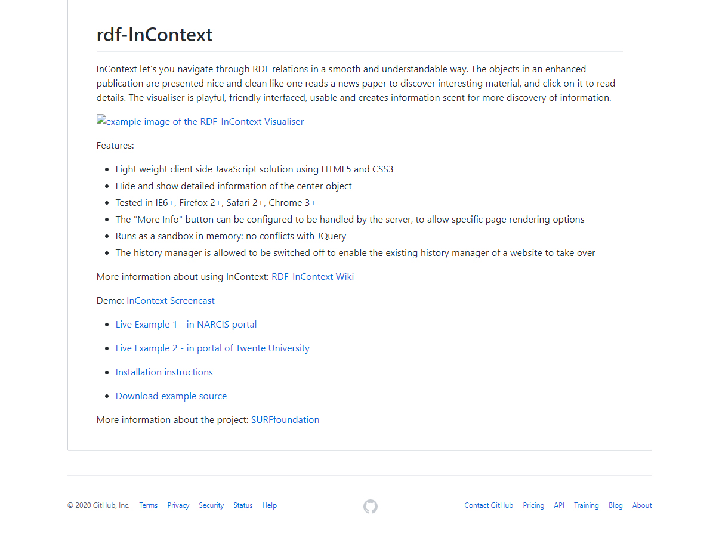Screen dimensions: 716x537
Task: Go to Training in the footer
Action: (x=587, y=505)
